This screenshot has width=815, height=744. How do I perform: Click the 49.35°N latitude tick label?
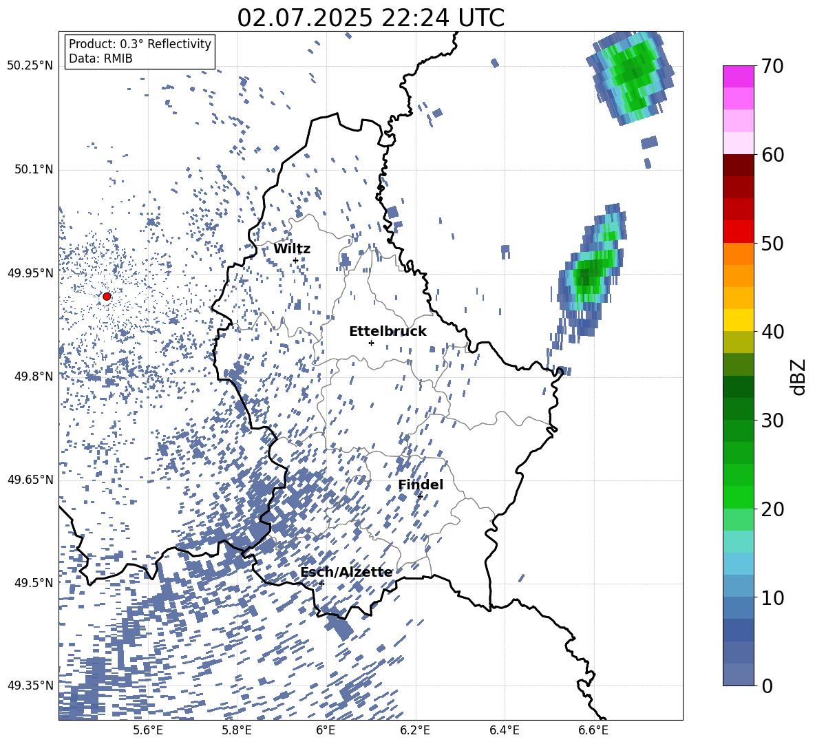pos(30,685)
